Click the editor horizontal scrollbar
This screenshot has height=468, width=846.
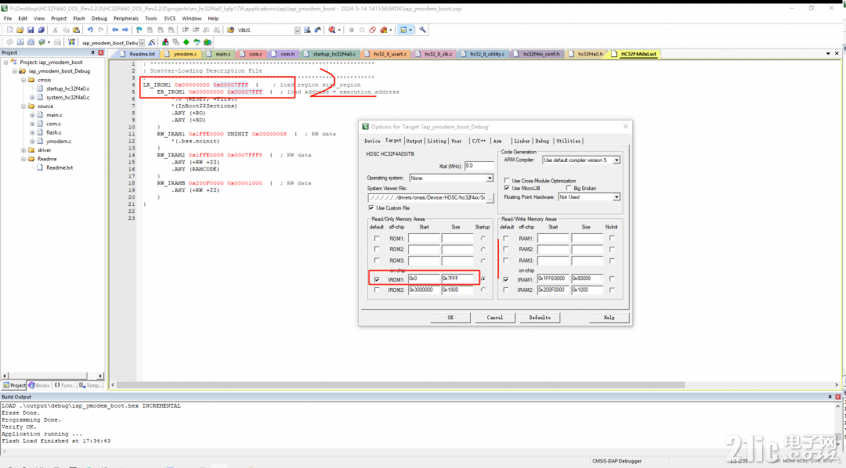401,385
